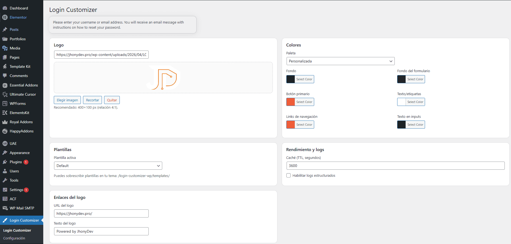
Task: Open the Settings menu item
Action: pos(16,190)
